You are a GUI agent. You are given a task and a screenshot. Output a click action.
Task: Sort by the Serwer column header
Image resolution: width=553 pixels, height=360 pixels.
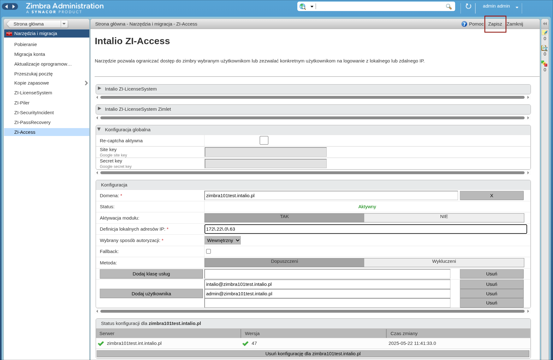click(x=168, y=333)
